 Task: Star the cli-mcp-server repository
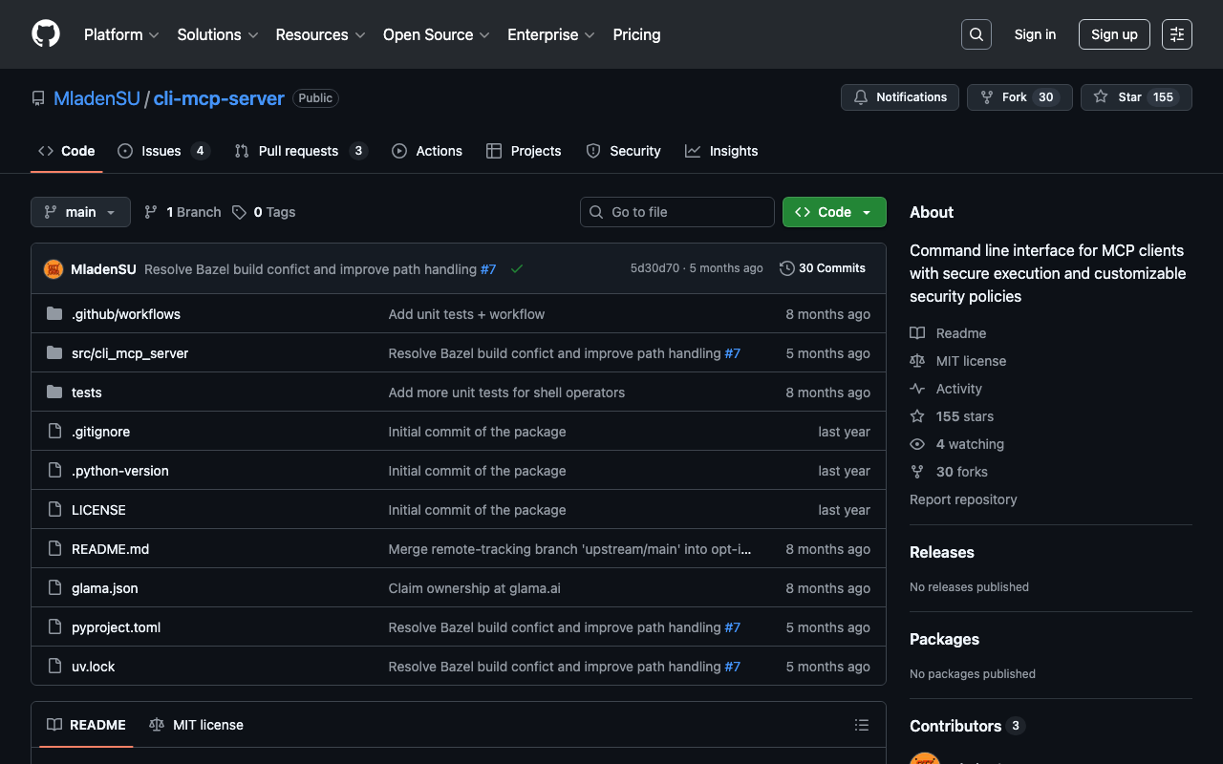1135,97
